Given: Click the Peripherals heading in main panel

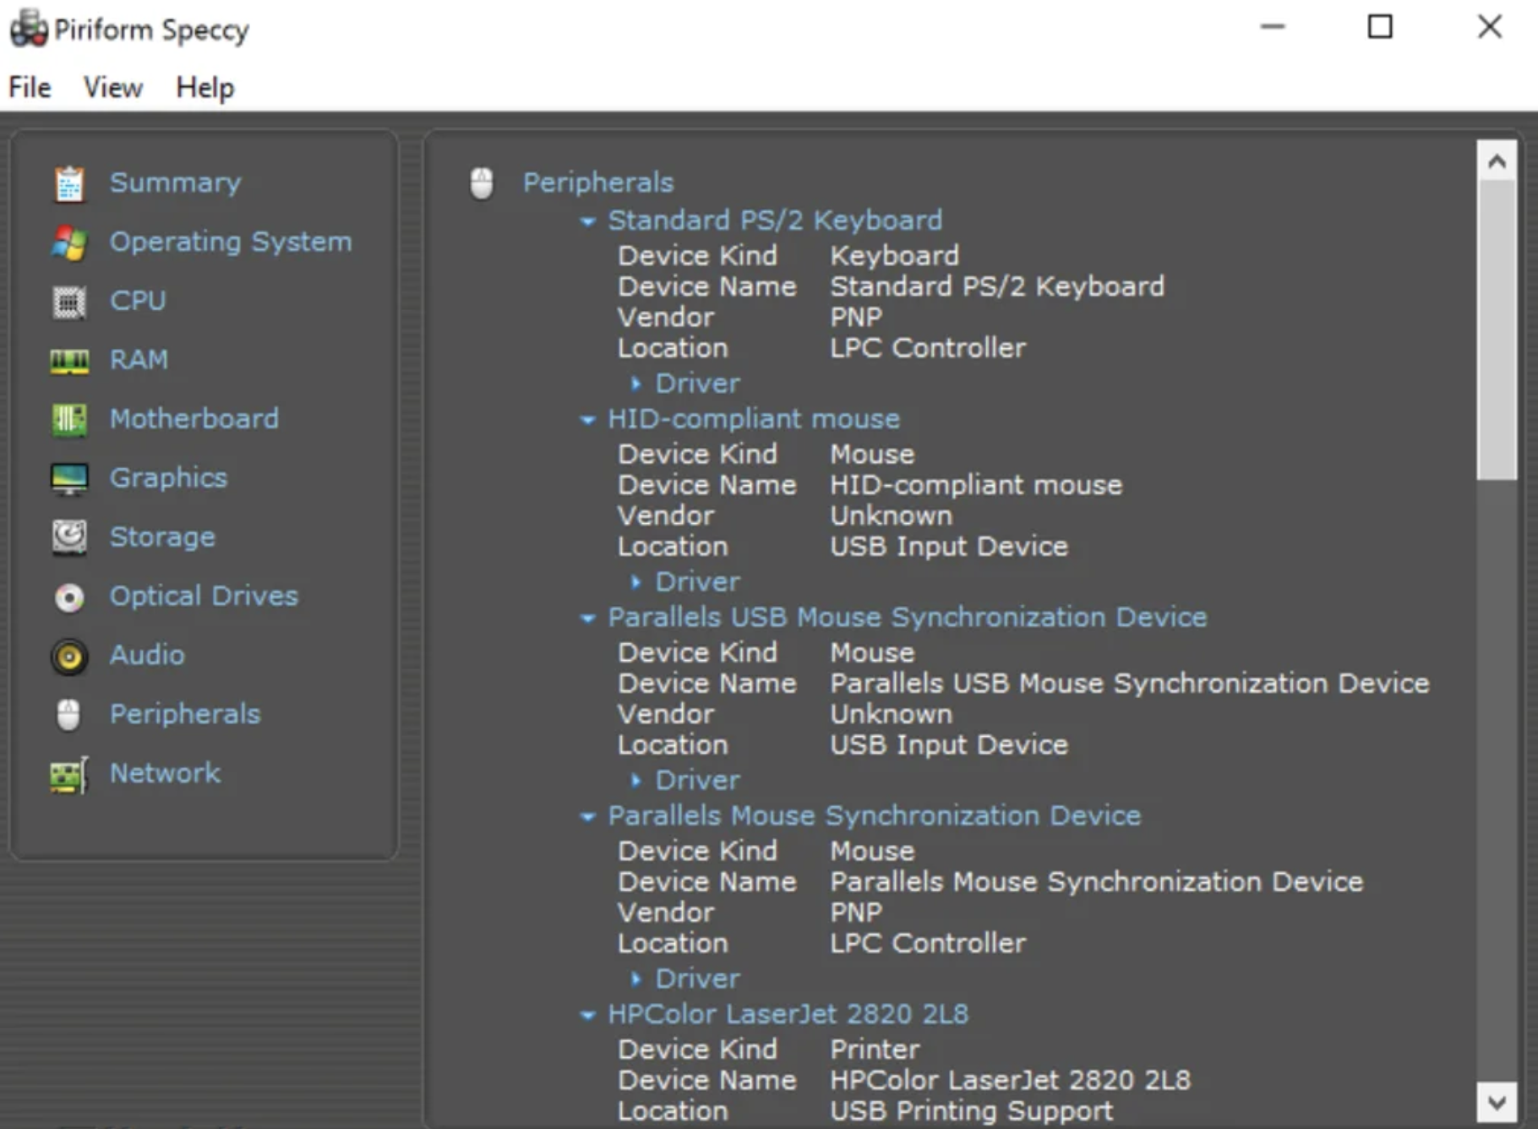Looking at the screenshot, I should (598, 183).
